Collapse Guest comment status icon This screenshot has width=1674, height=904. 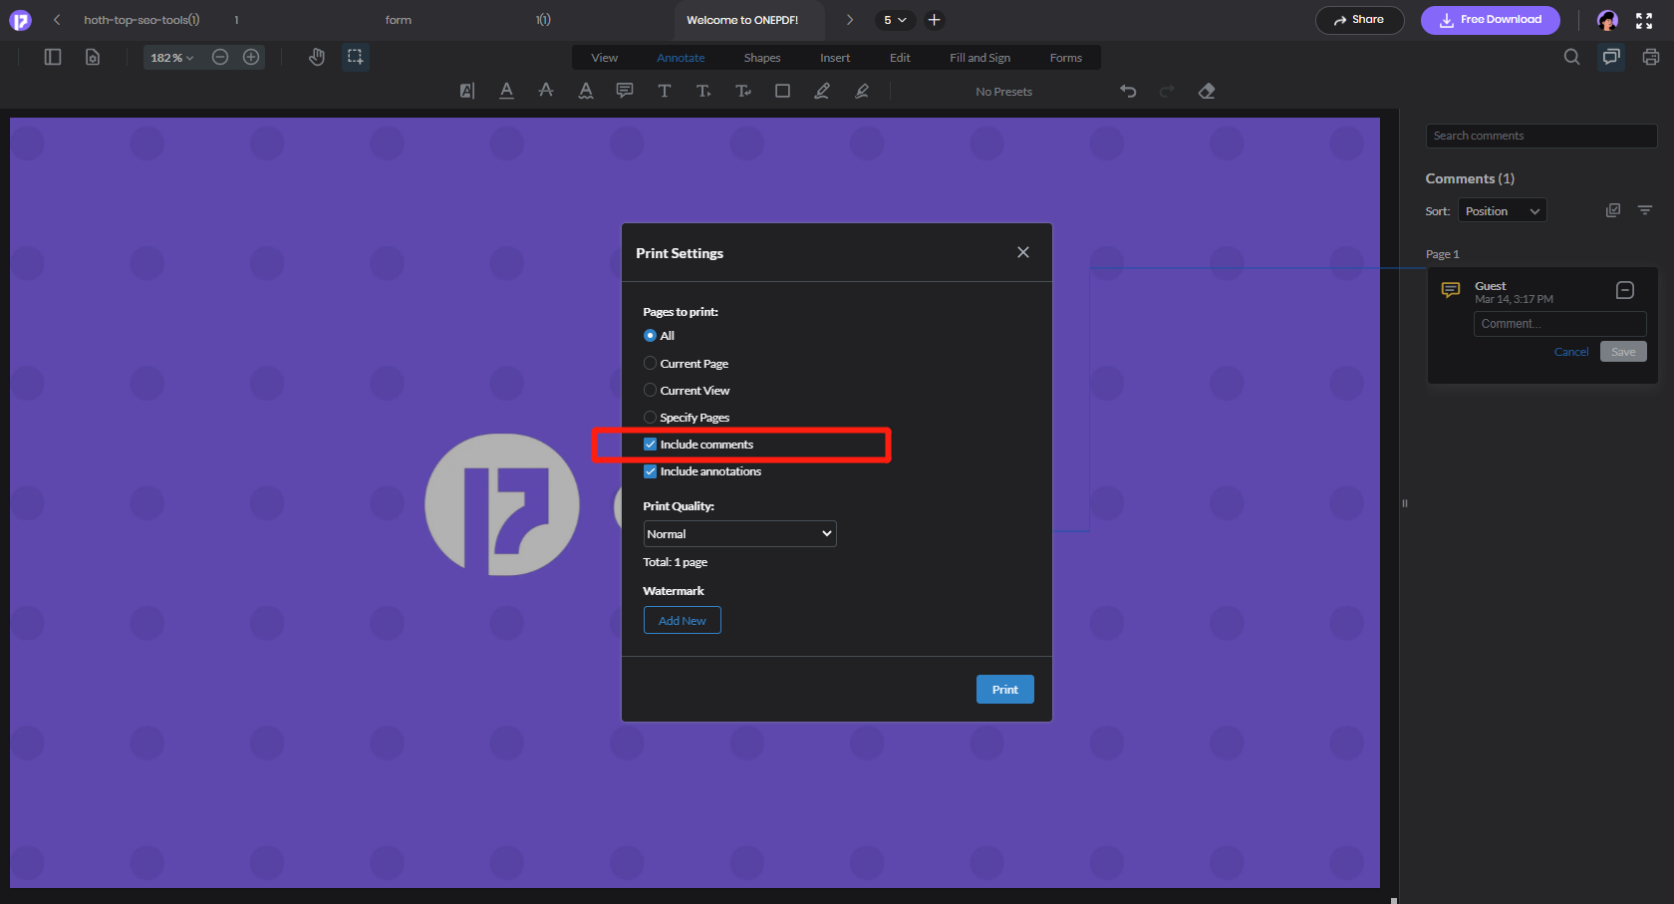click(1625, 290)
